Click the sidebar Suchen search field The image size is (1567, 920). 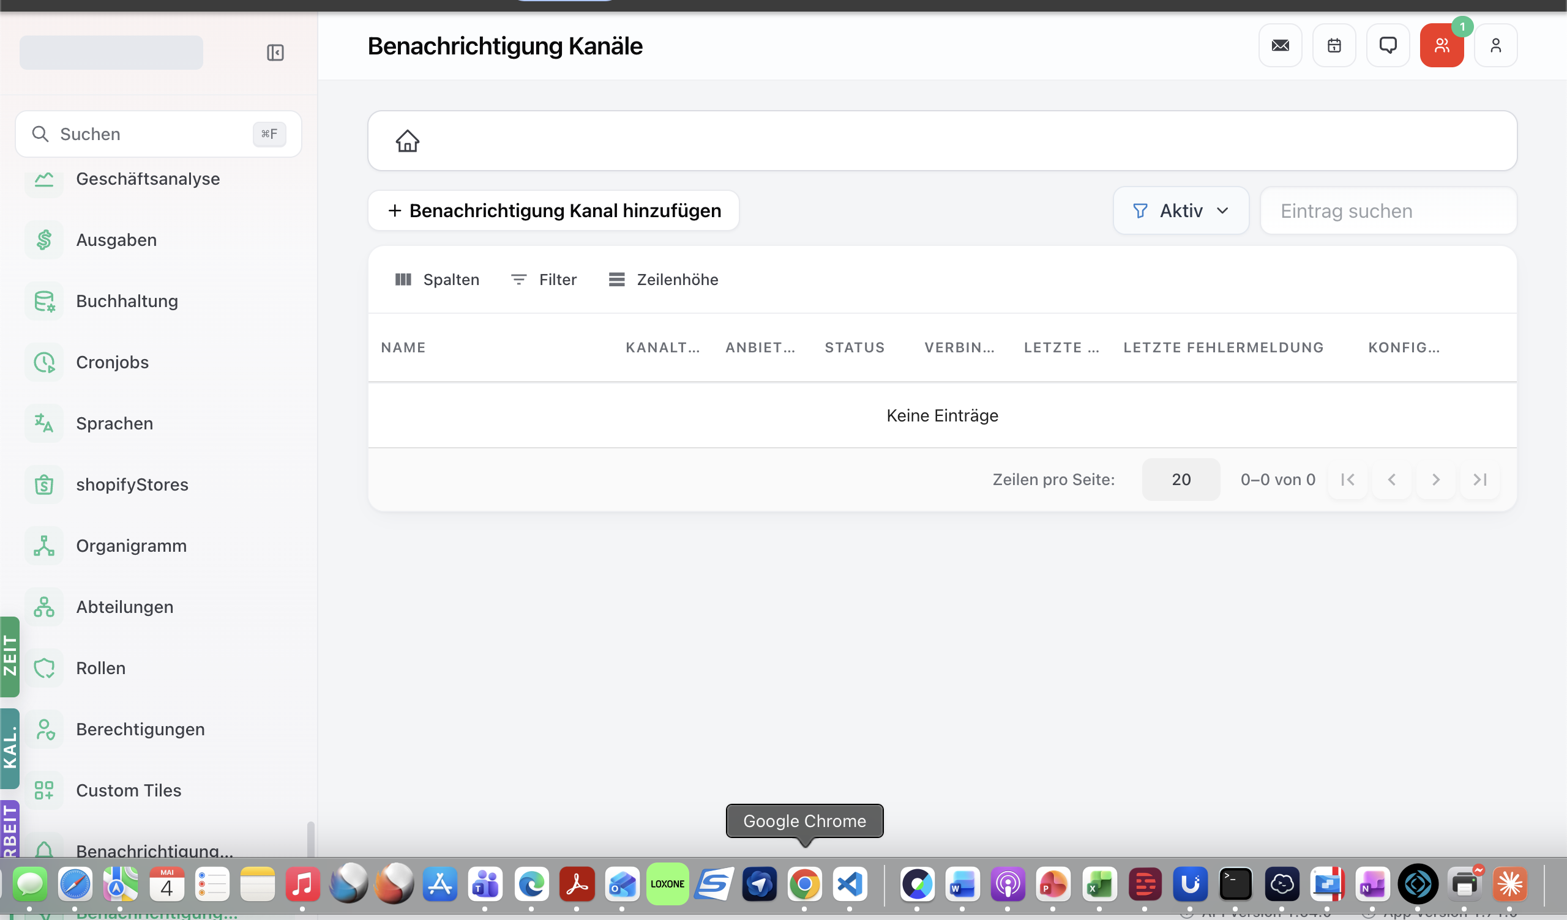coord(159,135)
